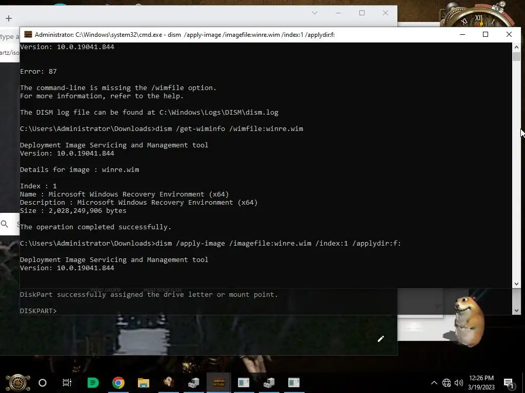525x393 pixels.
Task: Maximize the Administrator cmd.exe window
Action: click(486, 34)
